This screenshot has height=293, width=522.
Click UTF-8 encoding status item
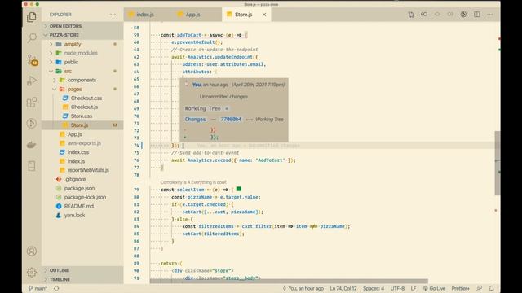coord(397,288)
